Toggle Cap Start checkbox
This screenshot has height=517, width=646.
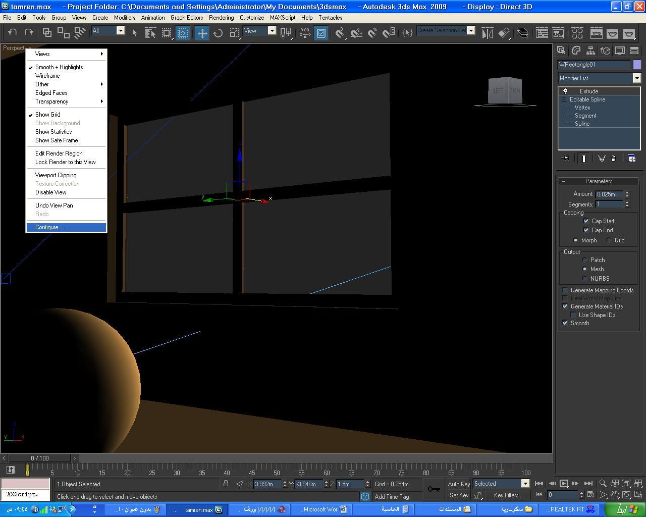click(586, 221)
